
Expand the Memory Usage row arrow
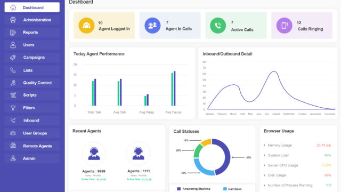pyautogui.click(x=264, y=145)
